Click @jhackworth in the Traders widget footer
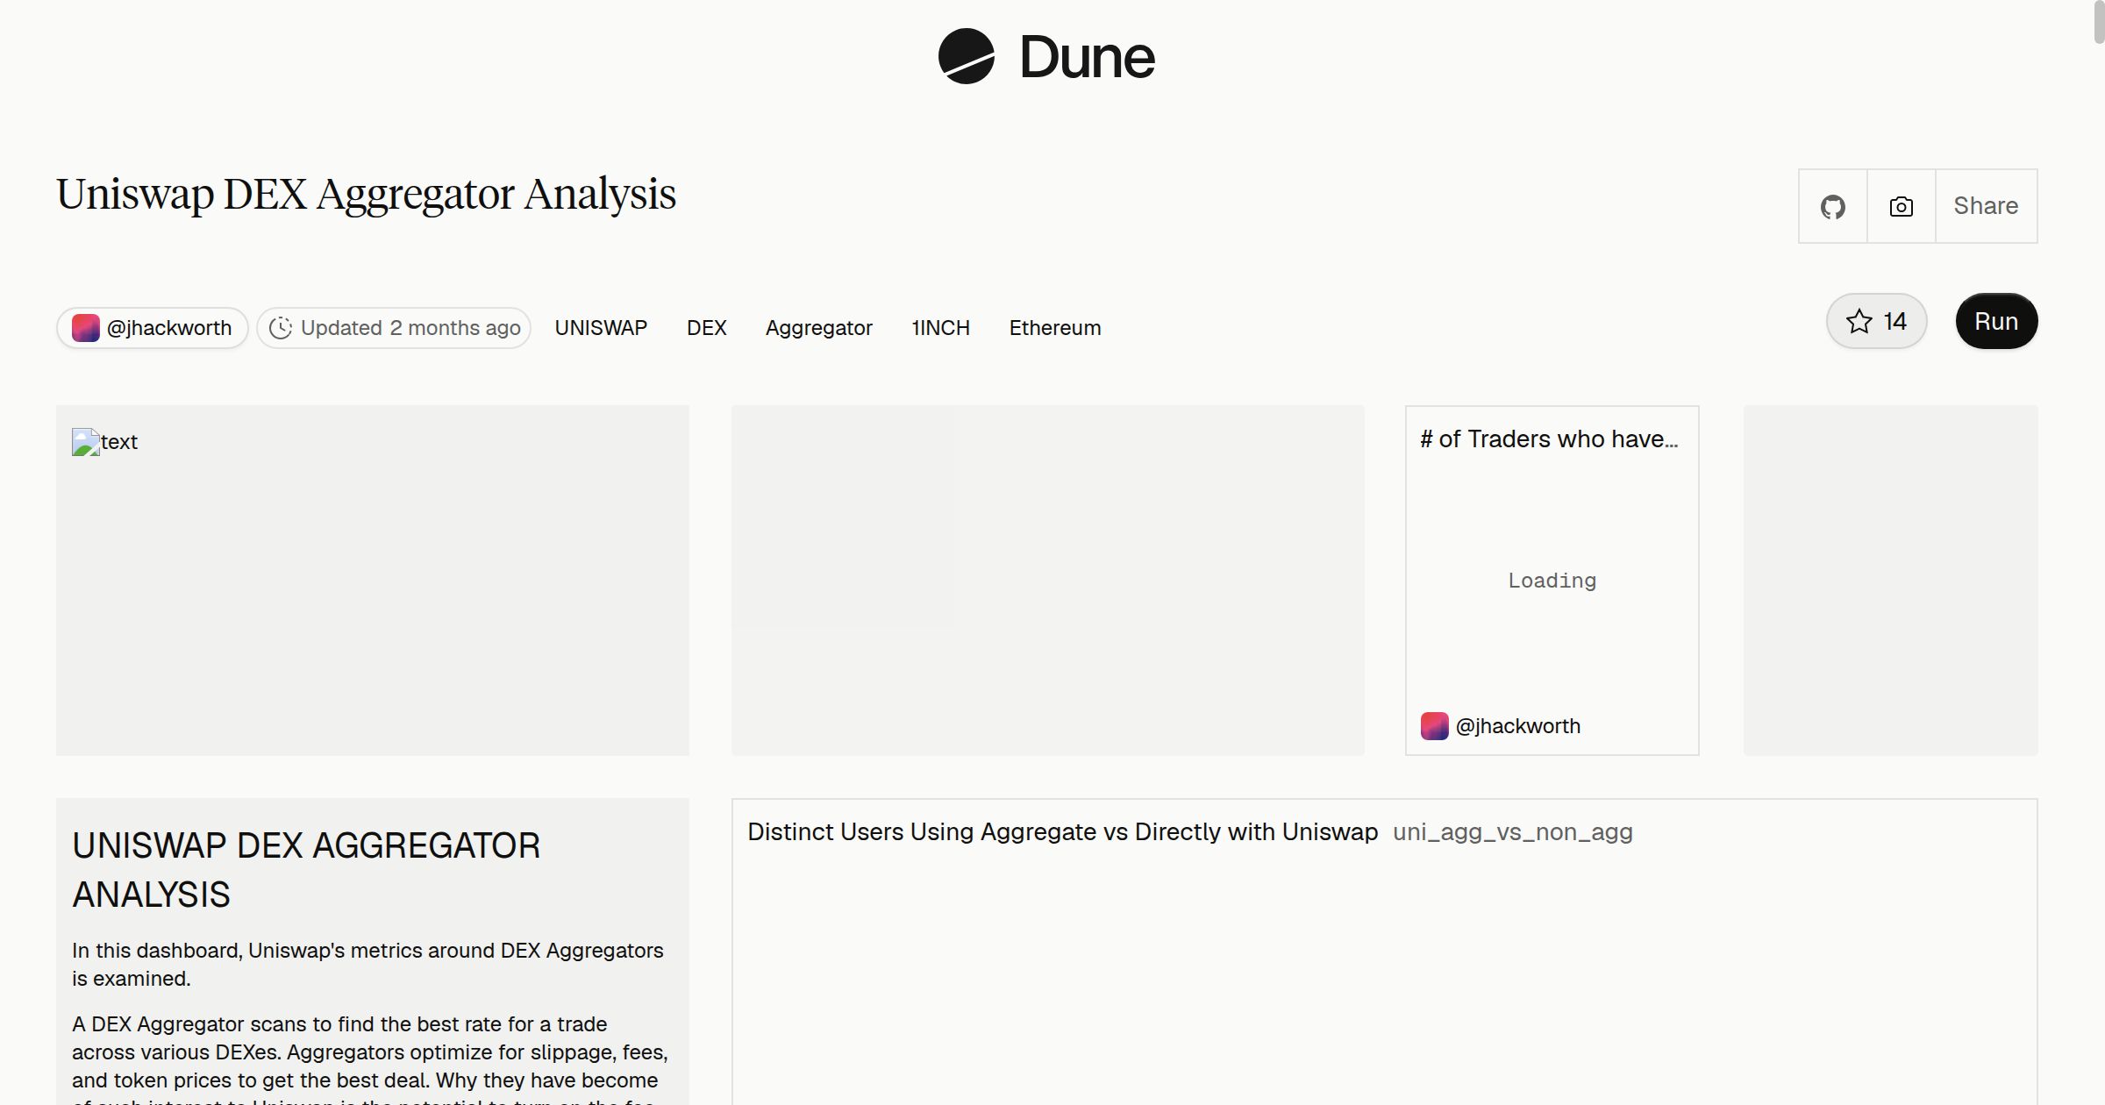The height and width of the screenshot is (1105, 2105). click(x=1518, y=726)
